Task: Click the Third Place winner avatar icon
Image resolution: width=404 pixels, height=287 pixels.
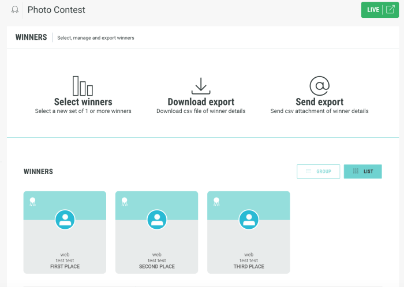Action: pyautogui.click(x=249, y=220)
